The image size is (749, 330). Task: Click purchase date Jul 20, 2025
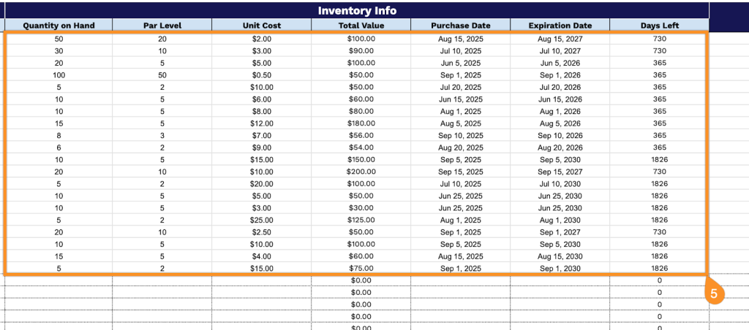coord(460,87)
